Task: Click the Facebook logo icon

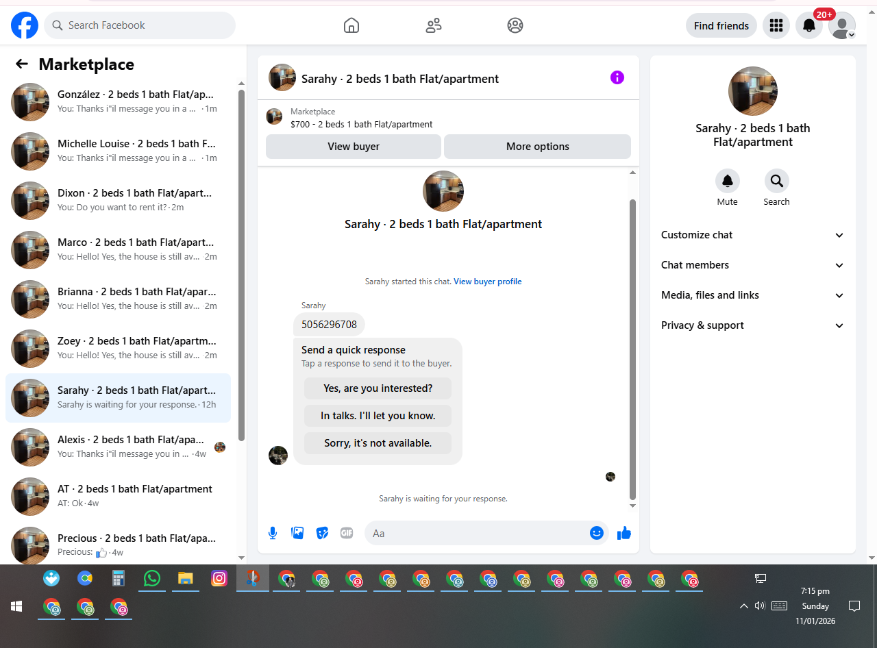Action: 25,25
